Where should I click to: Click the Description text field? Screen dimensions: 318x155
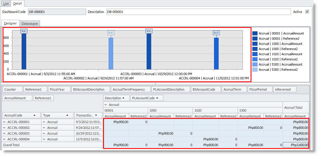[198, 12]
